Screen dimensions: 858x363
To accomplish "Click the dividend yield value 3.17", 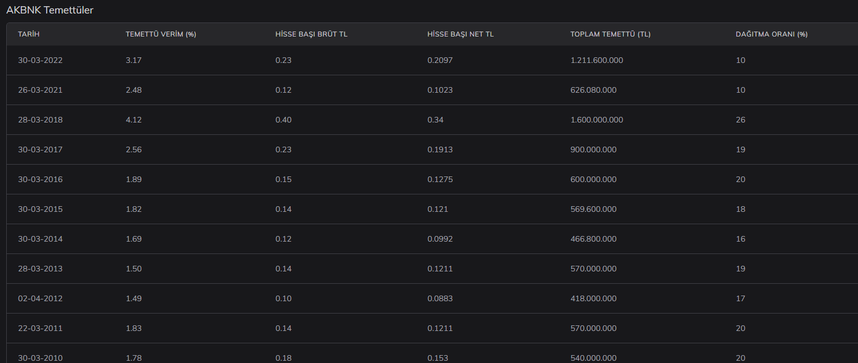I will 133,60.
